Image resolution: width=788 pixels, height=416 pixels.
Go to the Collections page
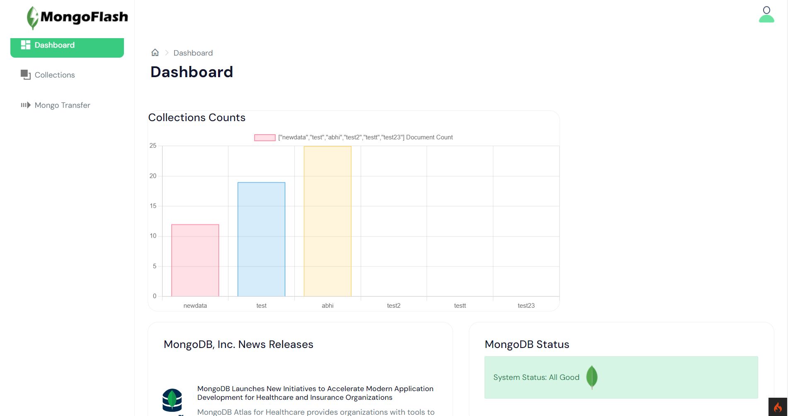click(55, 75)
